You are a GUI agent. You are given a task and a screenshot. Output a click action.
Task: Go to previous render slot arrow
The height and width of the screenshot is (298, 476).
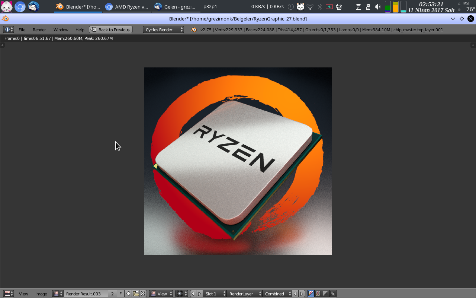(193, 294)
